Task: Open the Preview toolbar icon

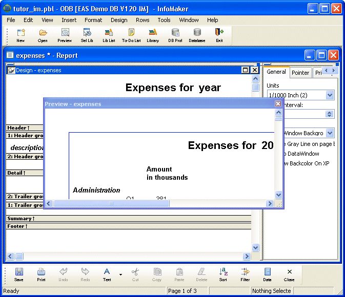Action: click(65, 35)
